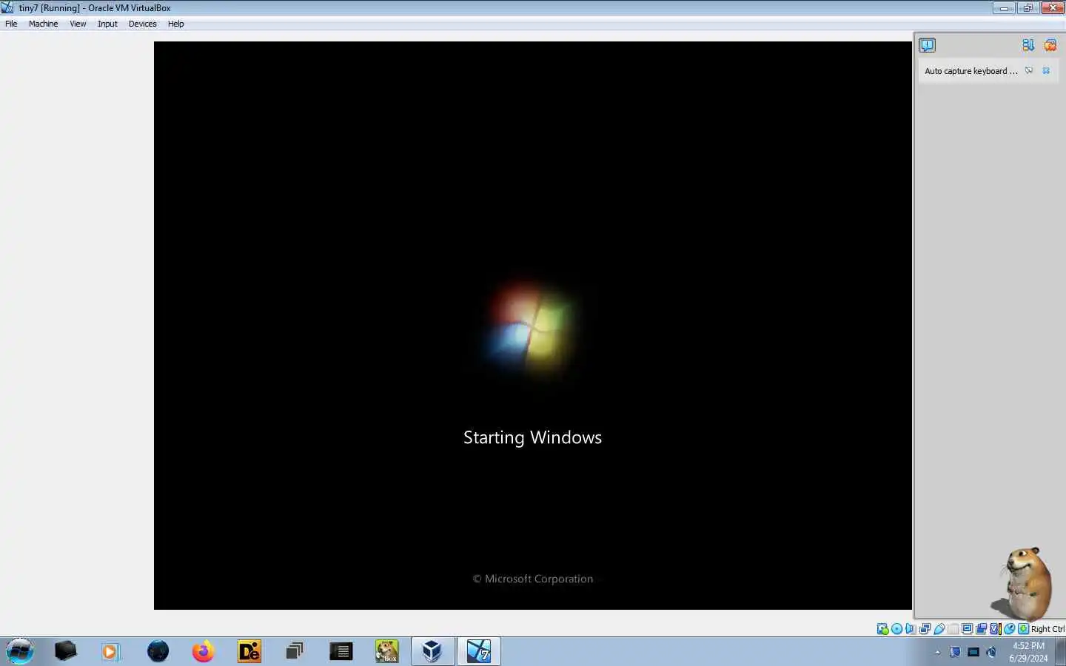
Task: Restore down the tiny7 VirtualBox window
Action: tap(1028, 8)
